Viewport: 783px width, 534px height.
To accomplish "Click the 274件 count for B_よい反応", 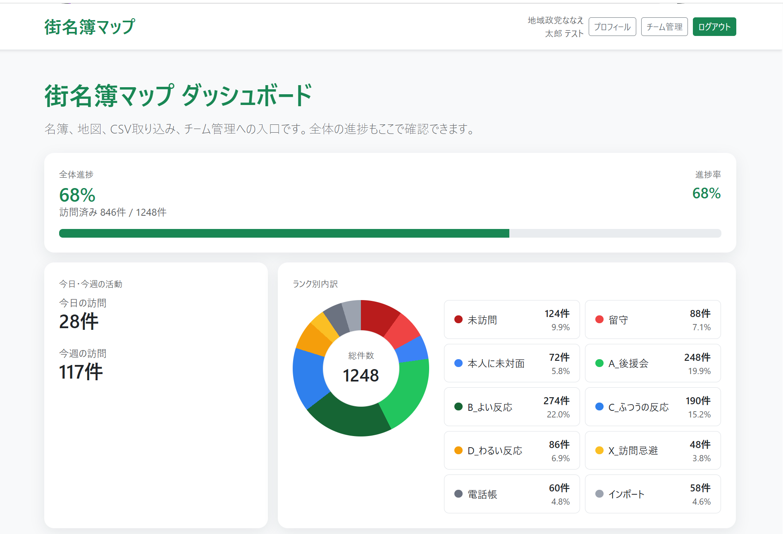I will (x=556, y=401).
